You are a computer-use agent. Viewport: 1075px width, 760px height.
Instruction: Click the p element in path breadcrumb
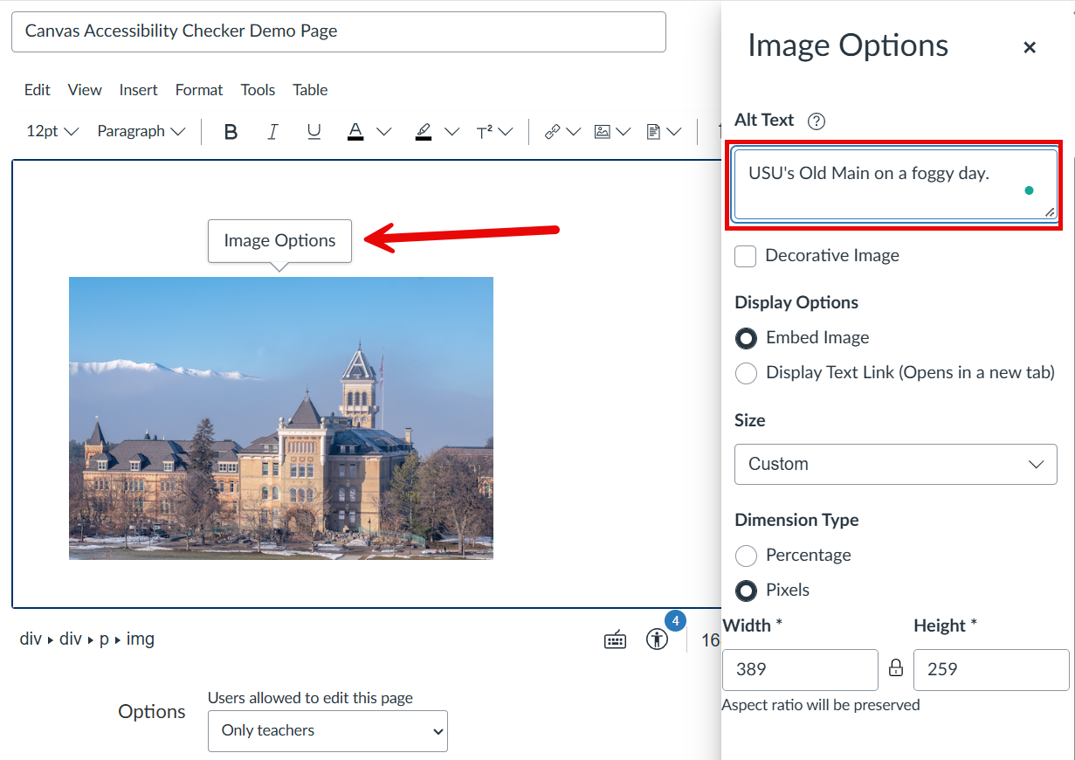pyautogui.click(x=104, y=639)
